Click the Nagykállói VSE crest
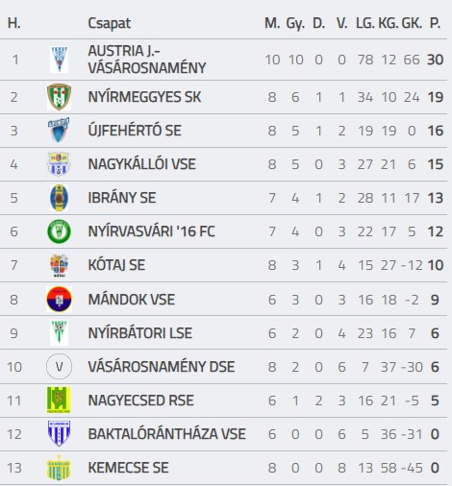452x486 pixels. click(x=59, y=164)
